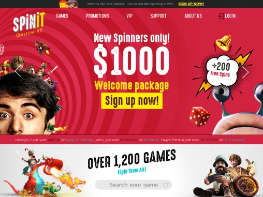Open the Games menu
The width and height of the screenshot is (263, 197).
pos(62,16)
